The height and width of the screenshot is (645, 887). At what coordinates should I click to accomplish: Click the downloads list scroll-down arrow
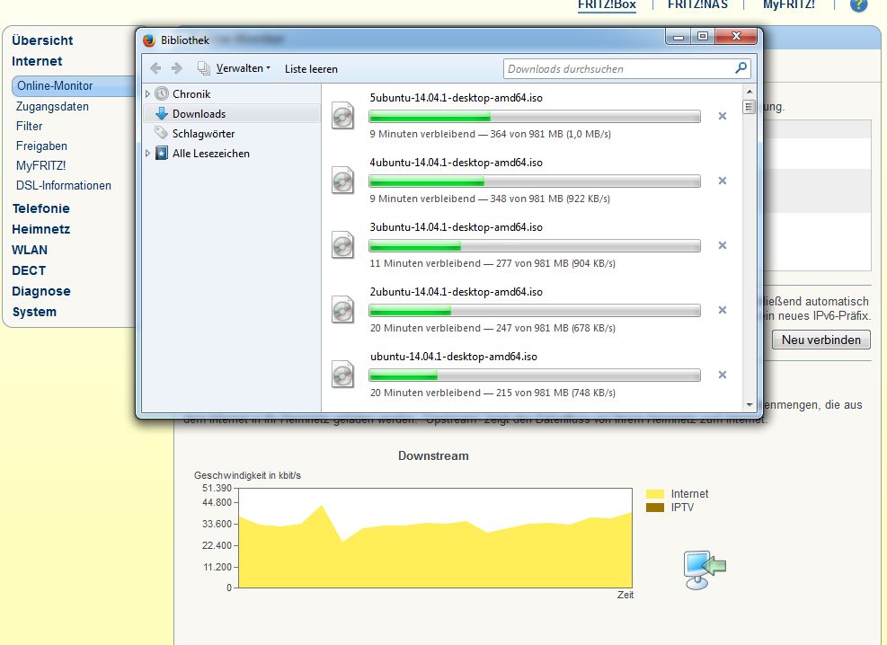(750, 405)
